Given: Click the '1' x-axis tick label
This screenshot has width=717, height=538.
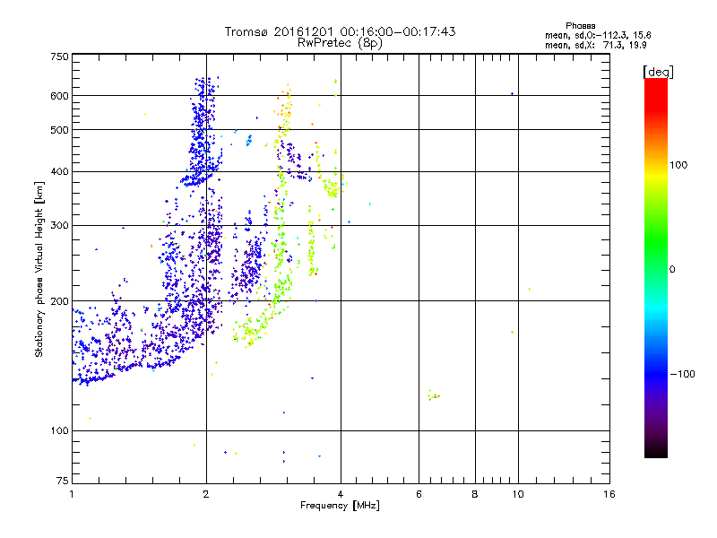Looking at the screenshot, I should [x=72, y=494].
